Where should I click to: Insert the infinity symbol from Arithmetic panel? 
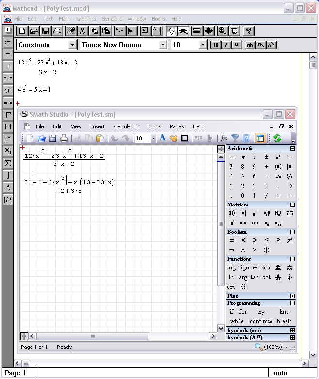pyautogui.click(x=231, y=157)
